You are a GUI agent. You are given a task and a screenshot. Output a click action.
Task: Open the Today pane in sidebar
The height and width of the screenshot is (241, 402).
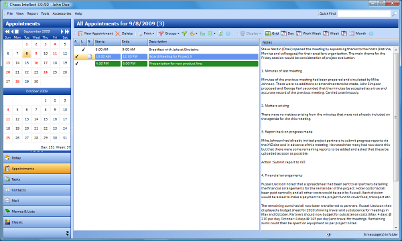[x=37, y=158]
